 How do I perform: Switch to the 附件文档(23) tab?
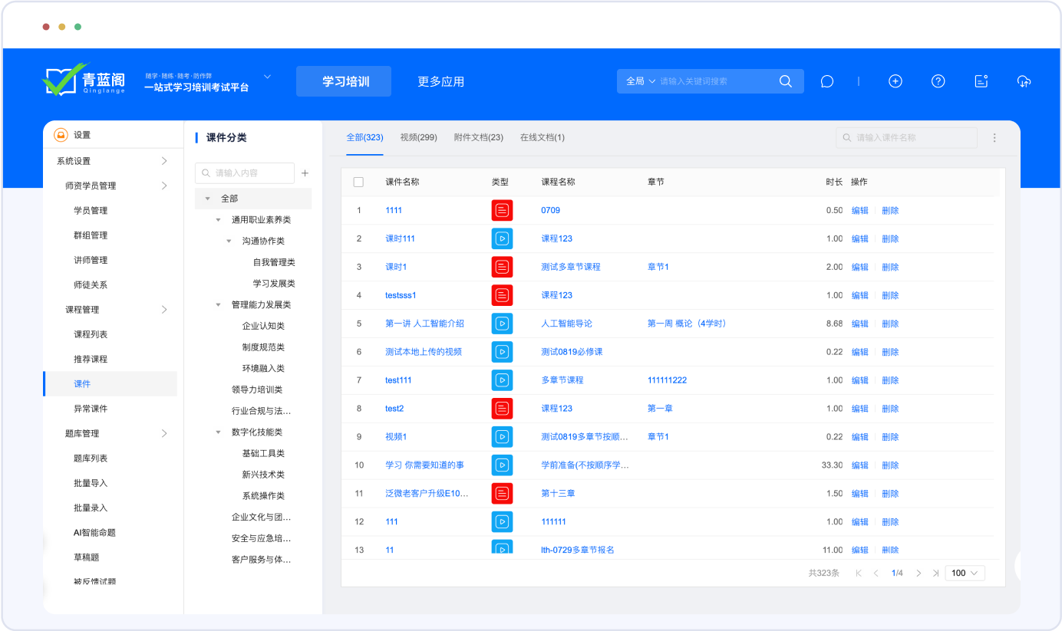coord(478,137)
